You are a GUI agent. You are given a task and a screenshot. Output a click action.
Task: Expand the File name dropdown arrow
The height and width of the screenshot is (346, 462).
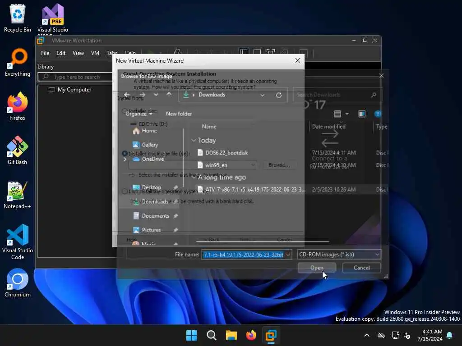coord(288,255)
